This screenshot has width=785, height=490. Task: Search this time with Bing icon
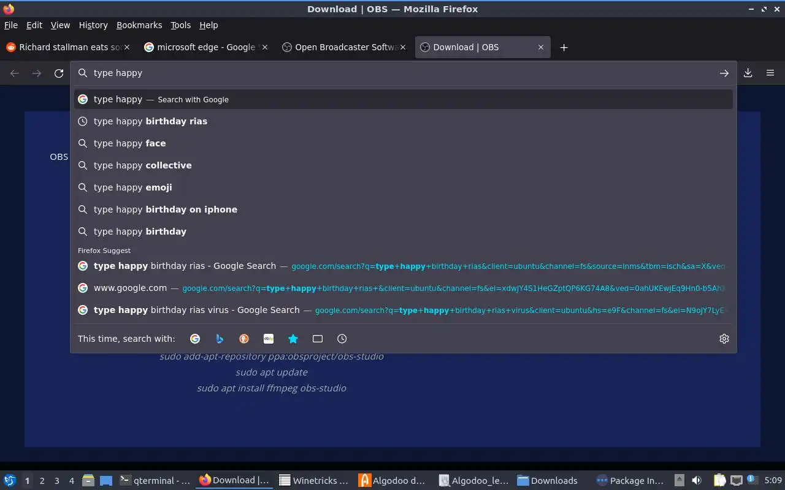tap(220, 339)
